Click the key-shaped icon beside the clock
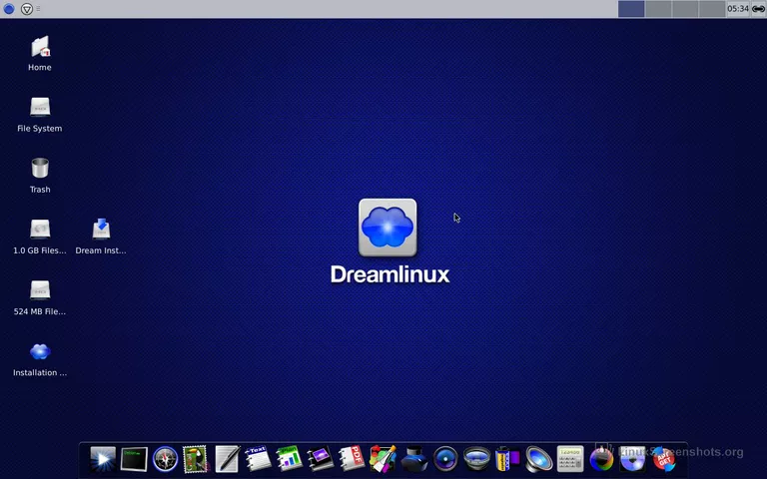 [x=758, y=9]
